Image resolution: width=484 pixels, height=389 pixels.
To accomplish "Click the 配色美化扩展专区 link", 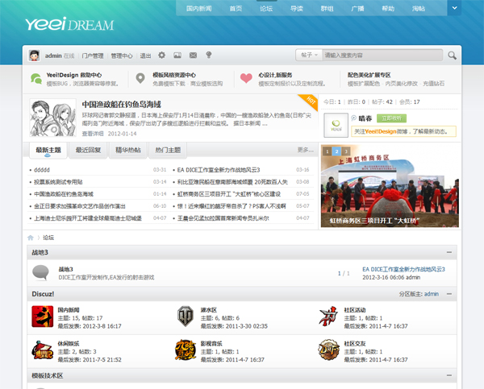I will click(x=369, y=75).
